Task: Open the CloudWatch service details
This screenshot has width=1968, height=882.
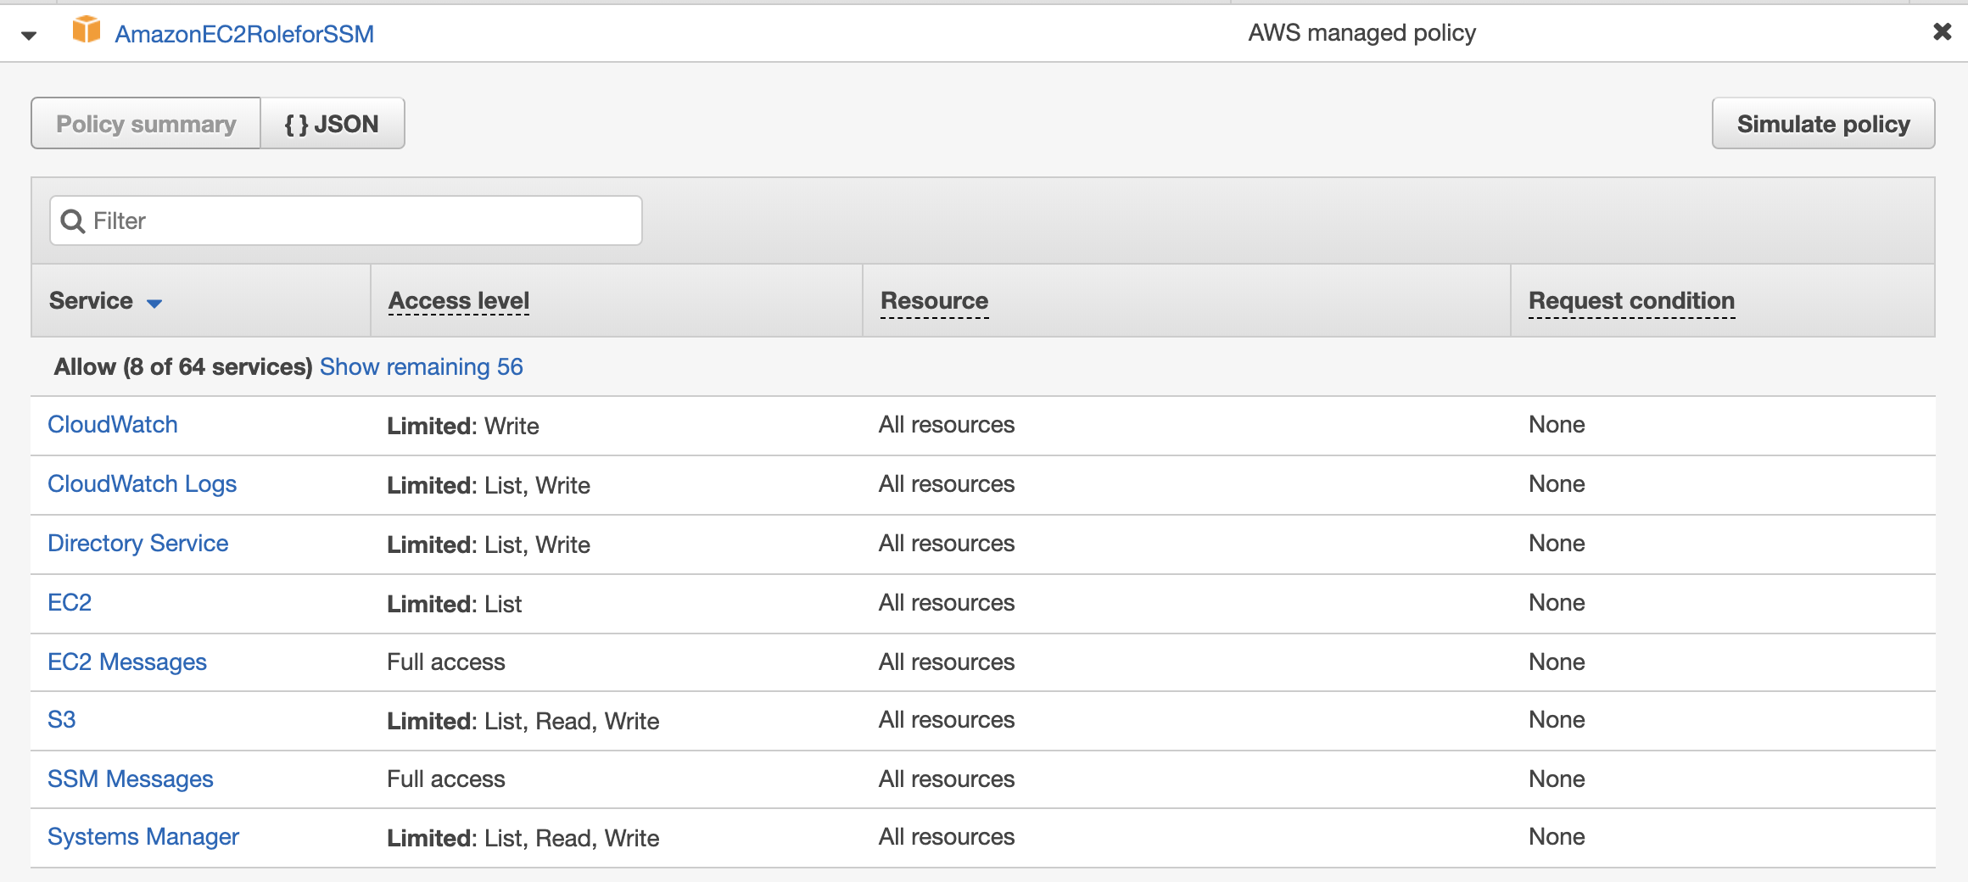Action: click(113, 425)
